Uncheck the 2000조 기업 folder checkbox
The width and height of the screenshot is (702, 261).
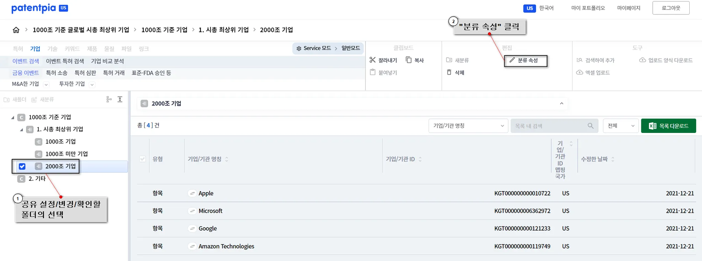(22, 166)
